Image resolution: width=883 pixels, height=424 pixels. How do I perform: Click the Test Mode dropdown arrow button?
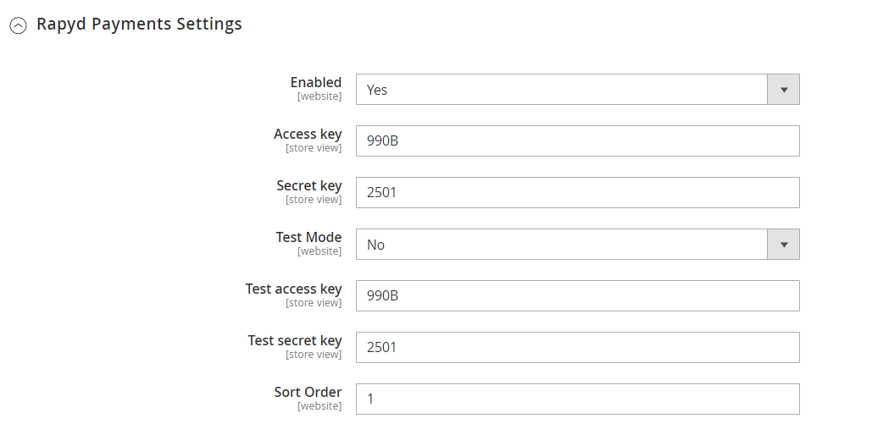point(783,245)
